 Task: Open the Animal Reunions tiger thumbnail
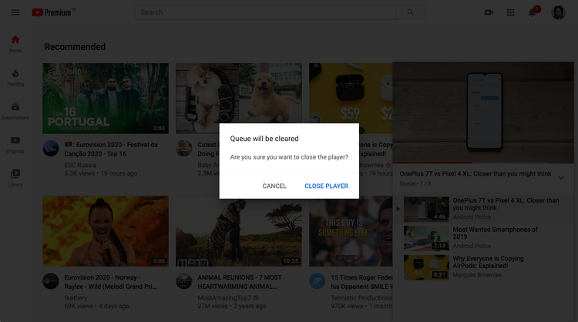click(238, 233)
